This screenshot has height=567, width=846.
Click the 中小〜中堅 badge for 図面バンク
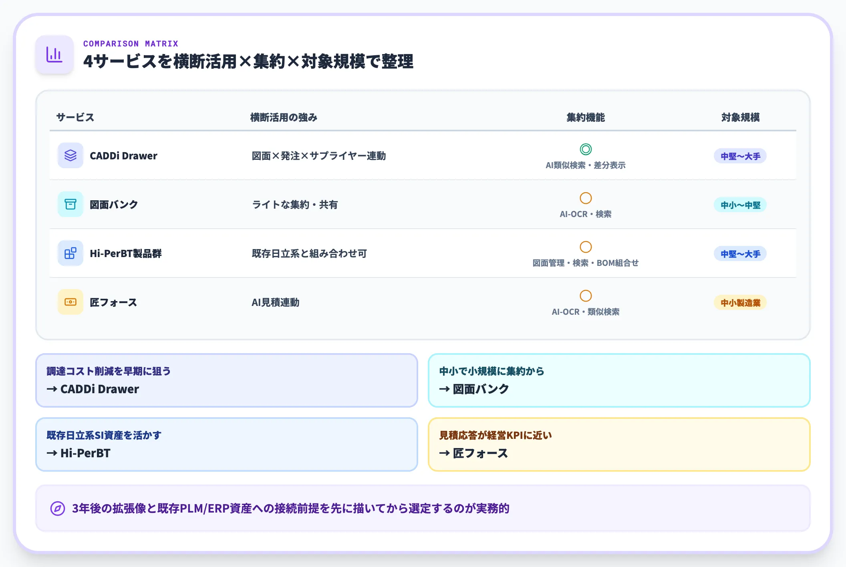[739, 205]
